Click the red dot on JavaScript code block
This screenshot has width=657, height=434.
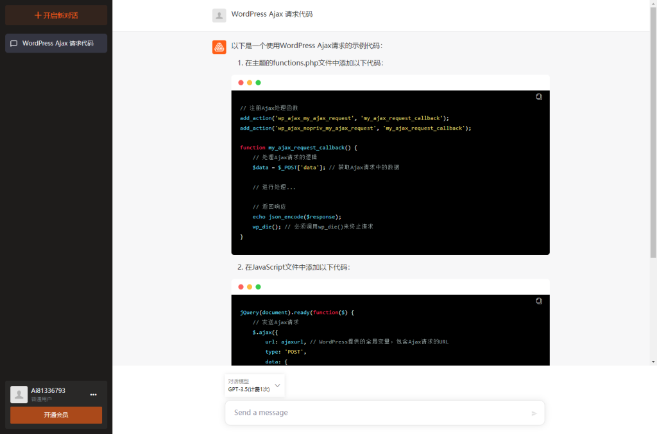[241, 287]
